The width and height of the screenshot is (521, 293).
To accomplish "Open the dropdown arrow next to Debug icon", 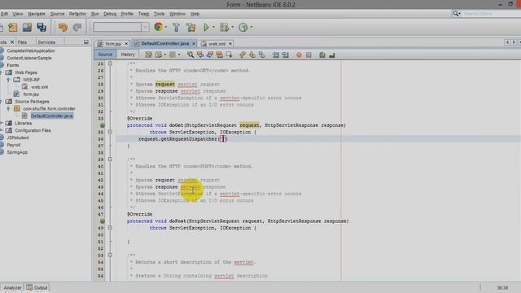I will (x=232, y=27).
